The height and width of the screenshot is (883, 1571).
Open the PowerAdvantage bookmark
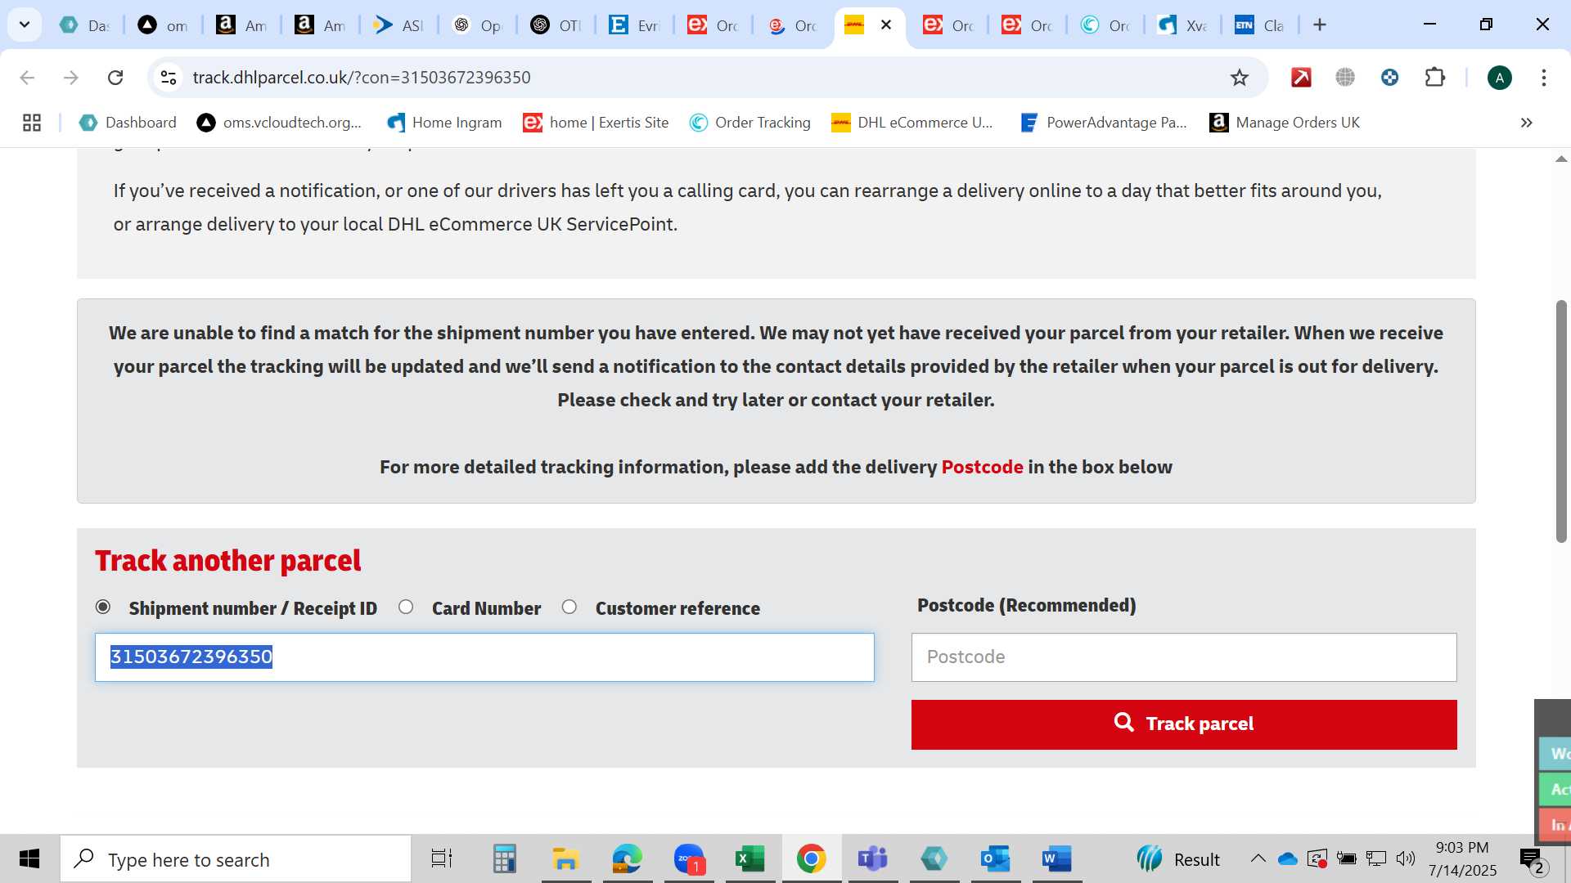click(x=1104, y=123)
